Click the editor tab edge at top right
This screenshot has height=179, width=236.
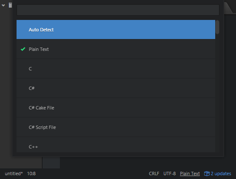229,8
